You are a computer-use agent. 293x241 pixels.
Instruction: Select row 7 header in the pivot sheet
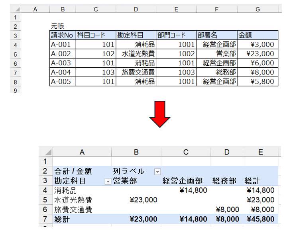[45, 219]
